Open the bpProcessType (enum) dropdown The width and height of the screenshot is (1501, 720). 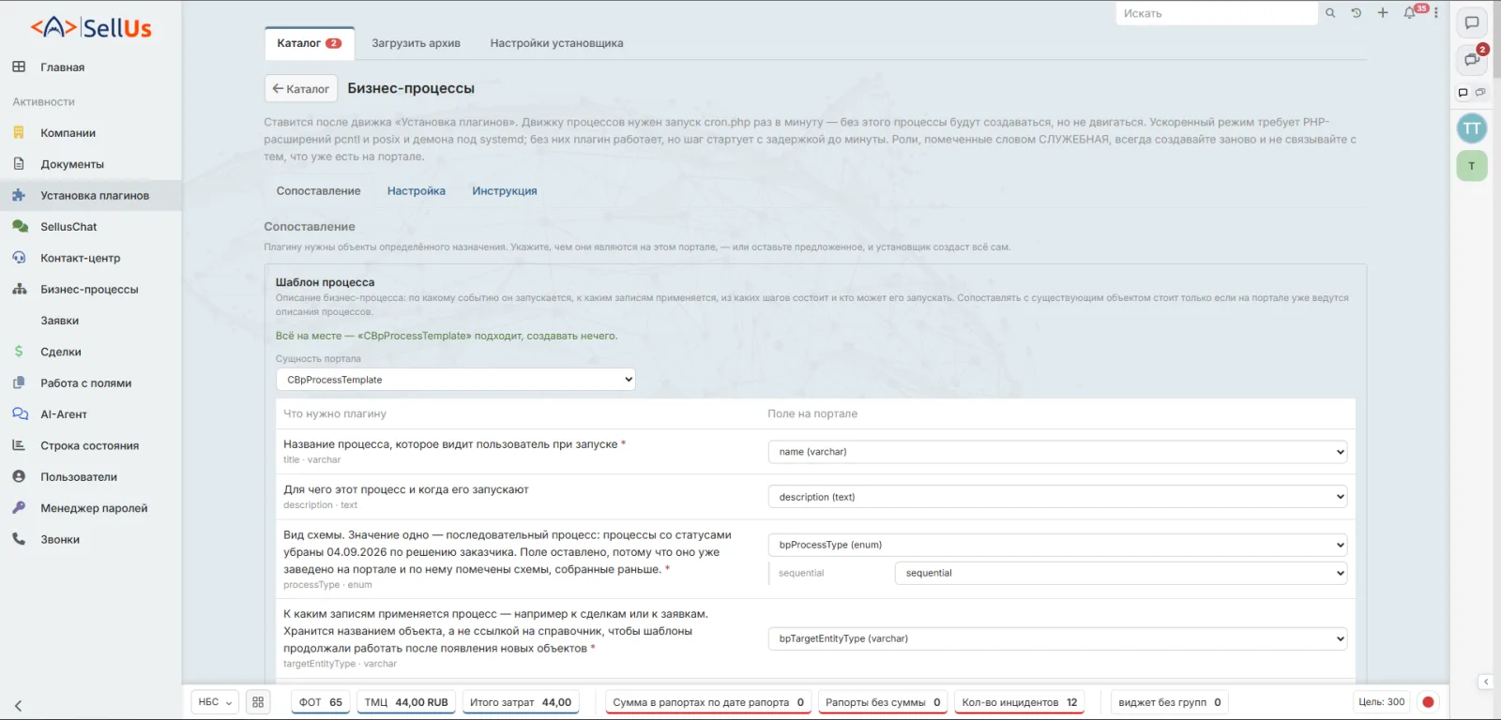(x=1057, y=545)
